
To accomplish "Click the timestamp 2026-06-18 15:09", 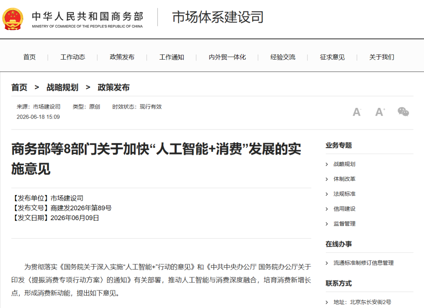I will (38, 117).
